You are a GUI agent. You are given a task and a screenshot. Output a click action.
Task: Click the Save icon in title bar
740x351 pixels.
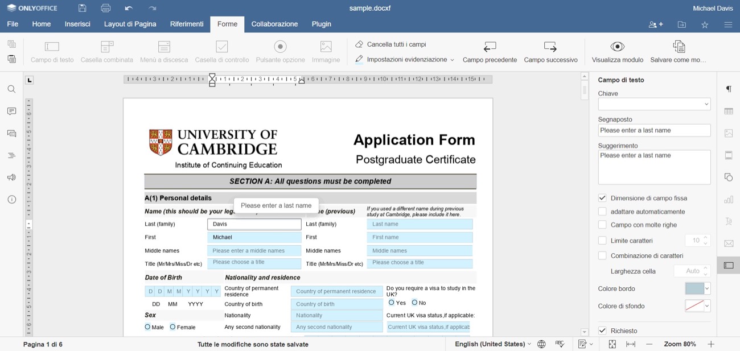(83, 9)
